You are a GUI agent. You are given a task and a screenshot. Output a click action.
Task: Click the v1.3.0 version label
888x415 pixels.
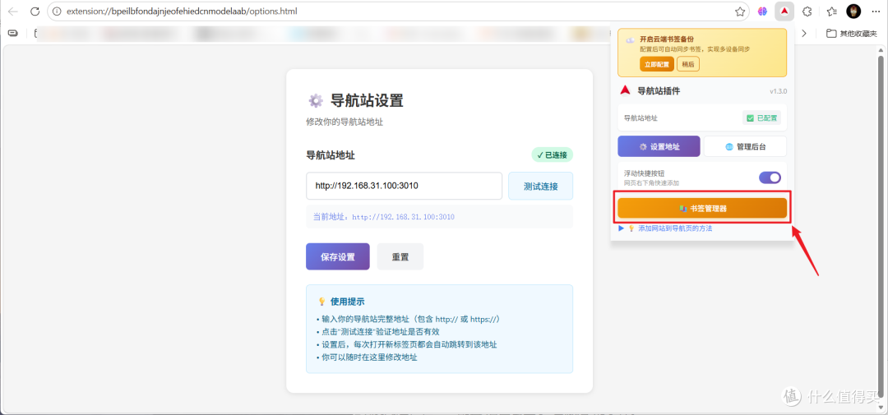[x=778, y=91]
